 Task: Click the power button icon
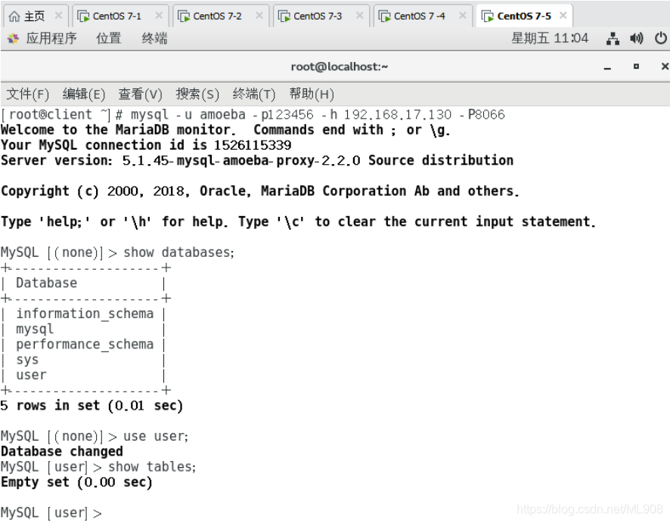click(661, 39)
